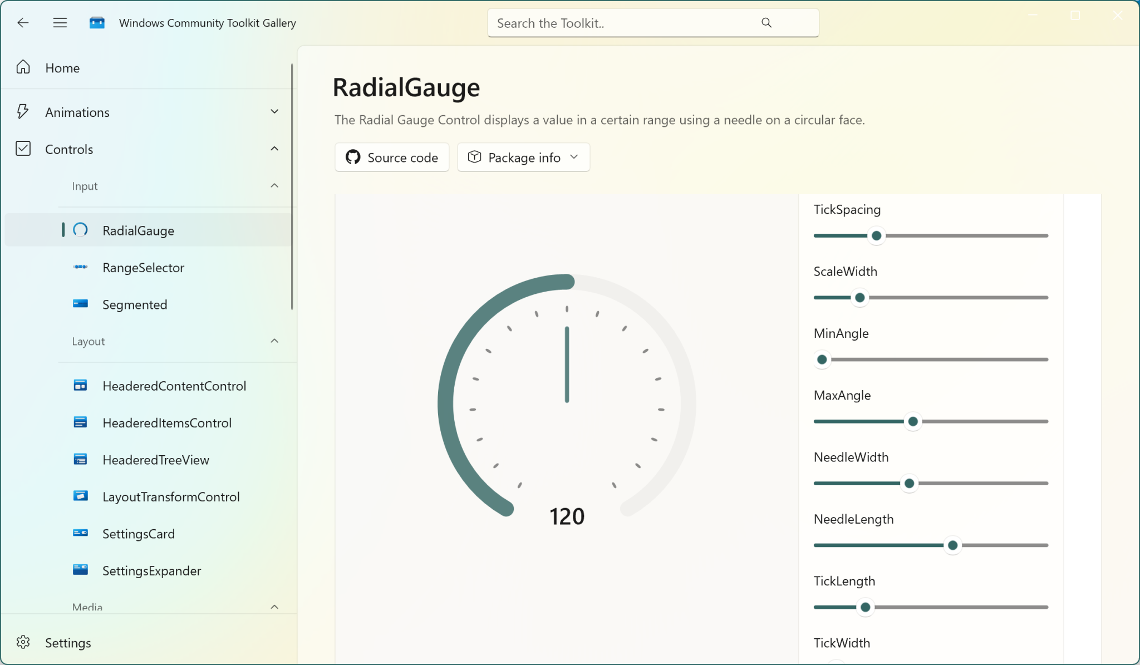The width and height of the screenshot is (1140, 665).
Task: Select the LayoutTransformControl icon
Action: coord(80,496)
